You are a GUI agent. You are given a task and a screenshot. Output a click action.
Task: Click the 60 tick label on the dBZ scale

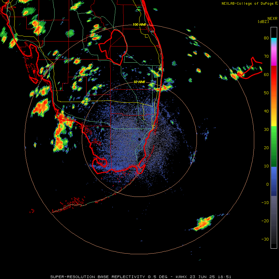(x=266, y=75)
